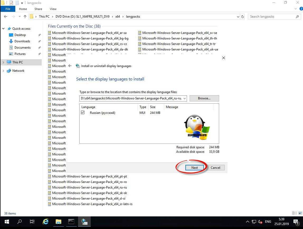The height and width of the screenshot is (229, 303).
Task: Switch to the View ribbon tab
Action: click(x=53, y=9)
